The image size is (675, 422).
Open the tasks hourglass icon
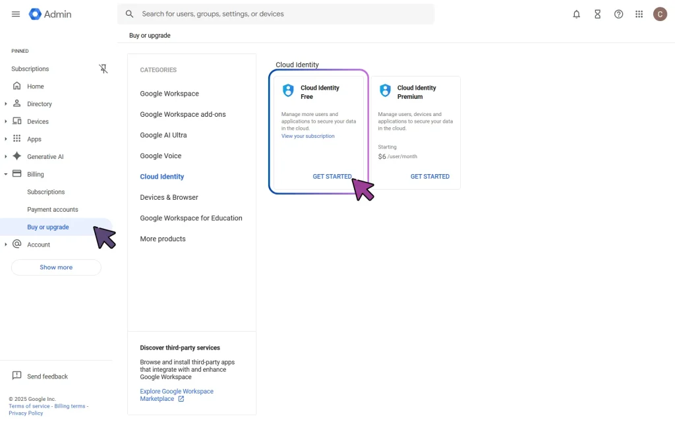(x=597, y=15)
